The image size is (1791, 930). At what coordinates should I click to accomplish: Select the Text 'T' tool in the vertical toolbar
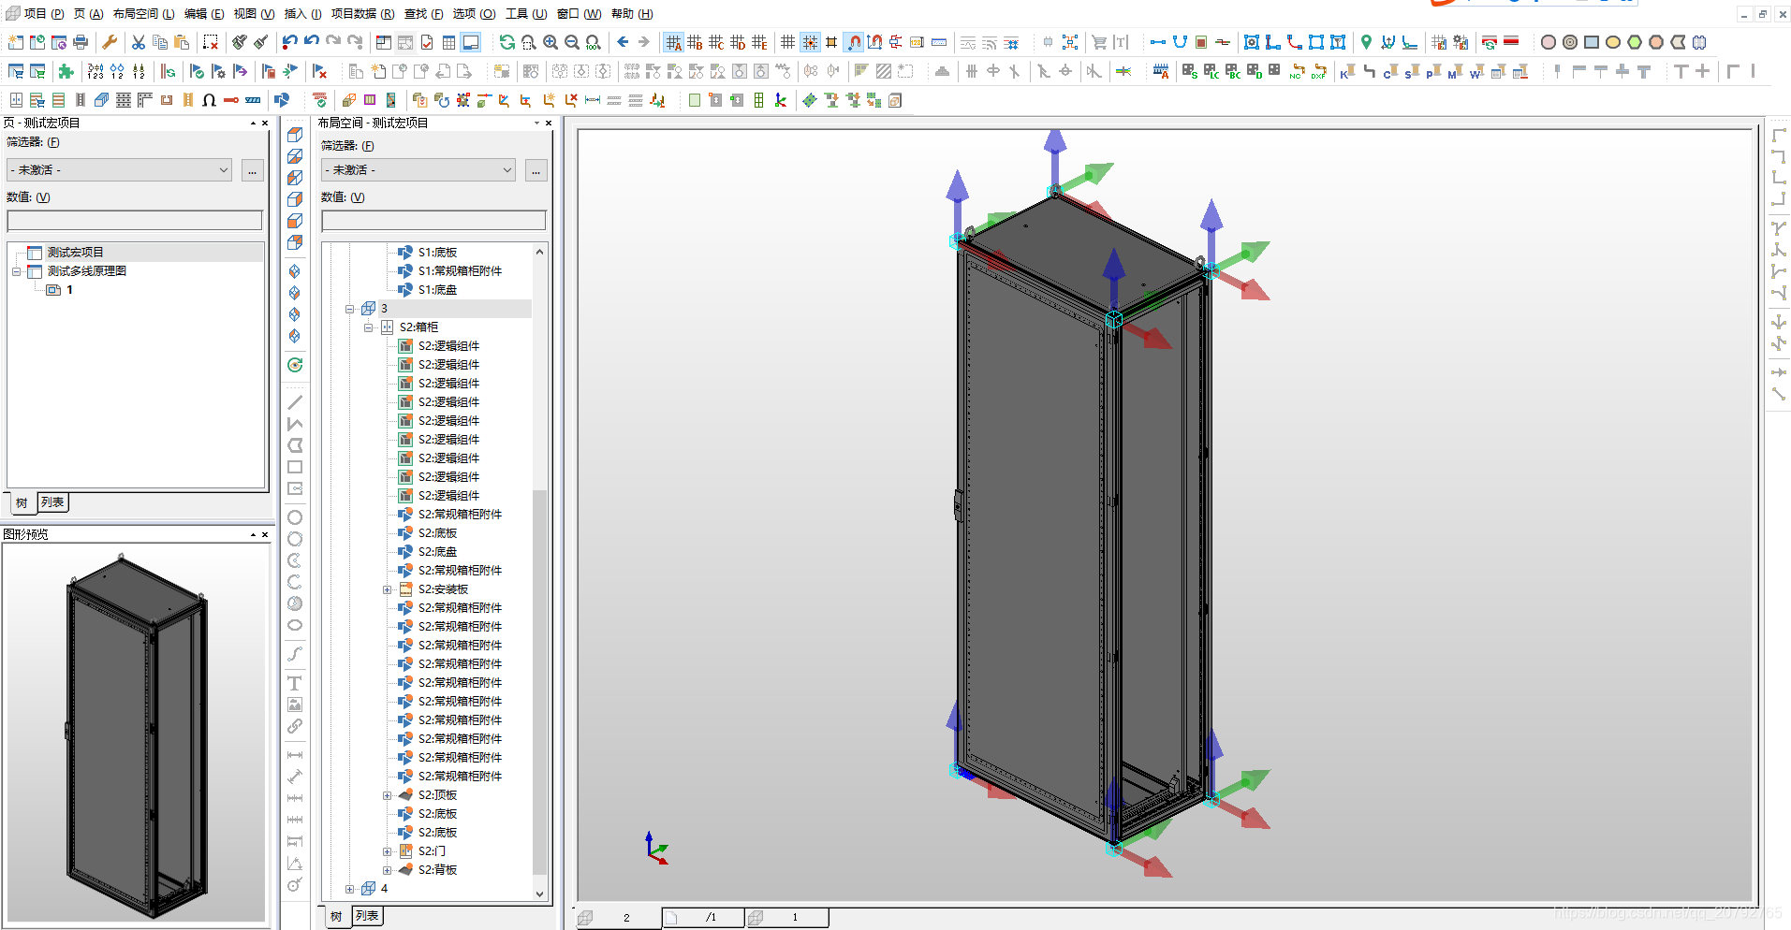pyautogui.click(x=294, y=683)
